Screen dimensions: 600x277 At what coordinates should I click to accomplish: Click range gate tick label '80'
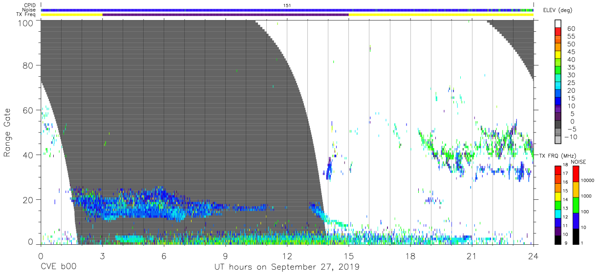click(28, 65)
